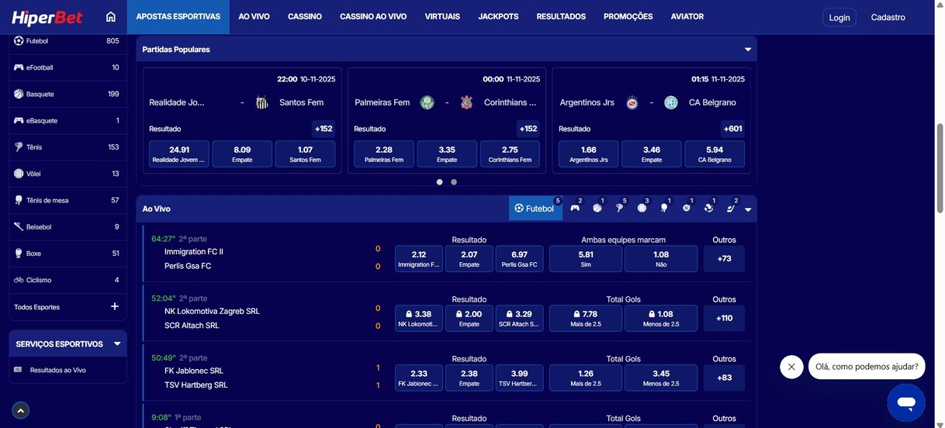Open Resultados in top navigation
The image size is (945, 428).
tap(561, 16)
